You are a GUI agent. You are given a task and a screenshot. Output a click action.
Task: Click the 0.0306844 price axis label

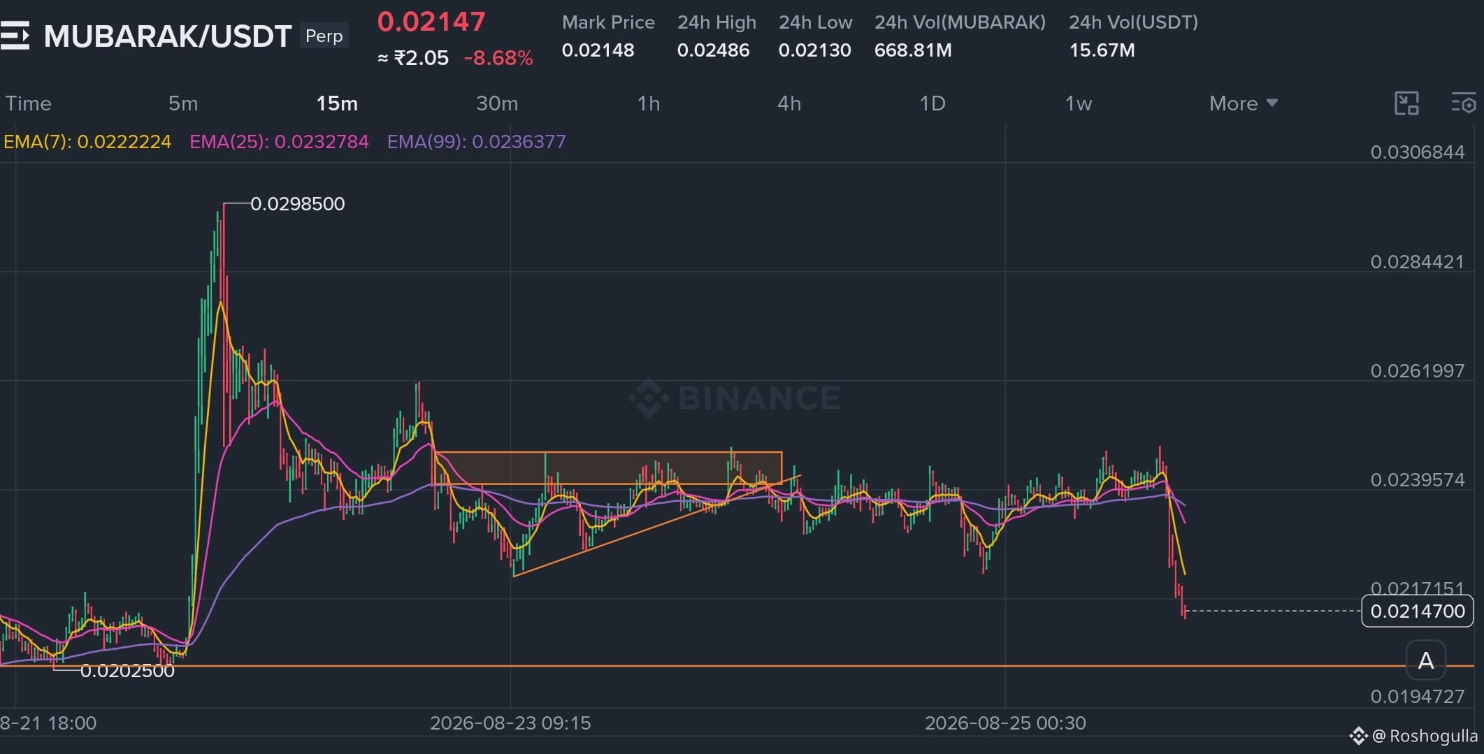tap(1417, 152)
